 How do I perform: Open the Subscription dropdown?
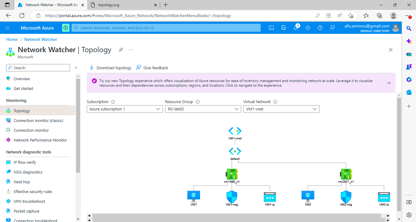(125, 109)
